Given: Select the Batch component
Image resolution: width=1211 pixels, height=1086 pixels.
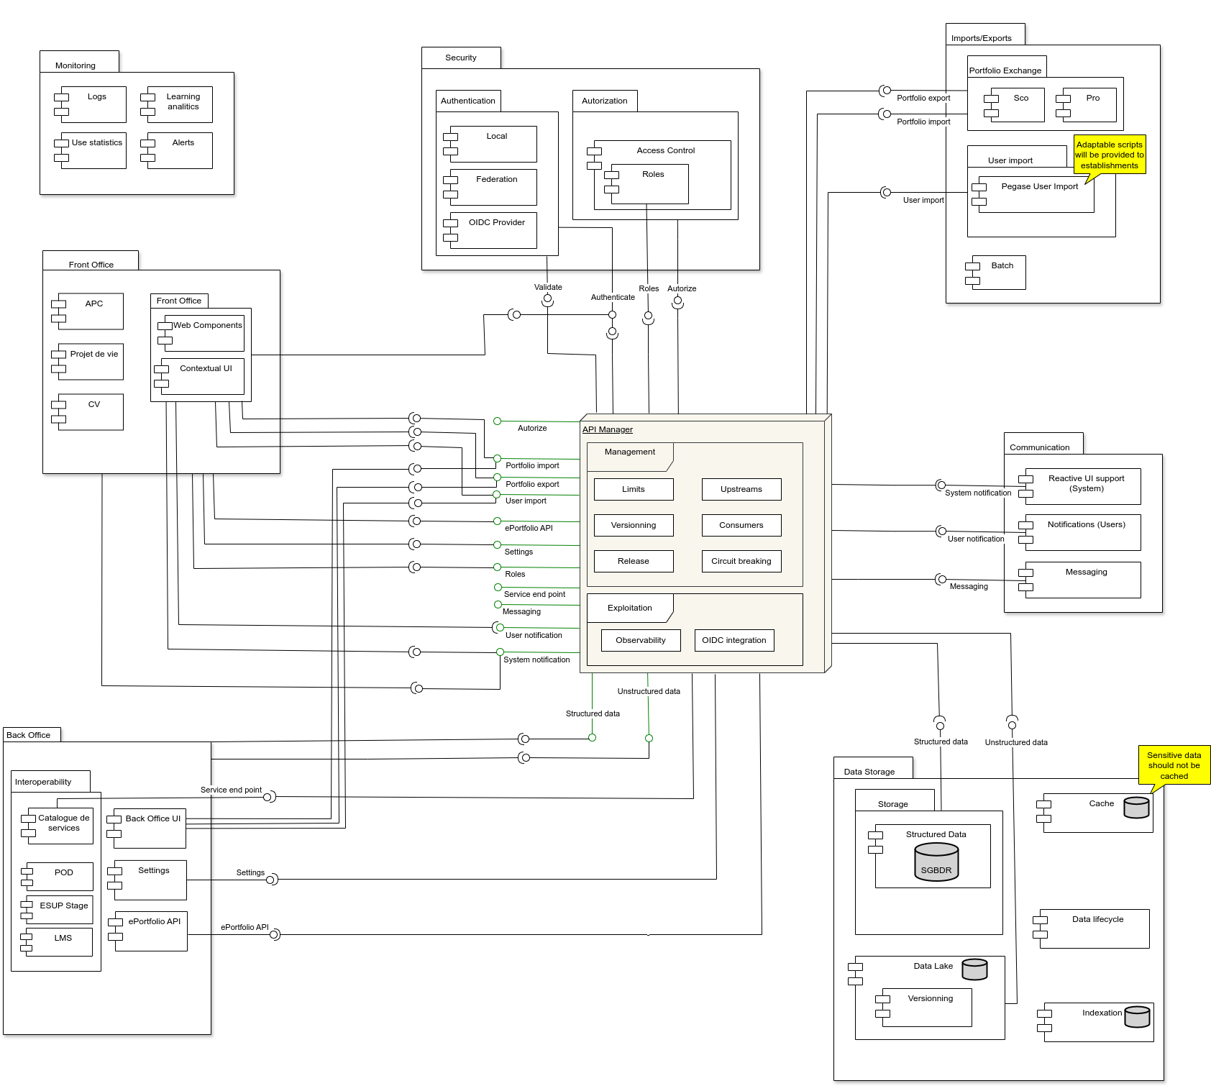Looking at the screenshot, I should tap(995, 273).
